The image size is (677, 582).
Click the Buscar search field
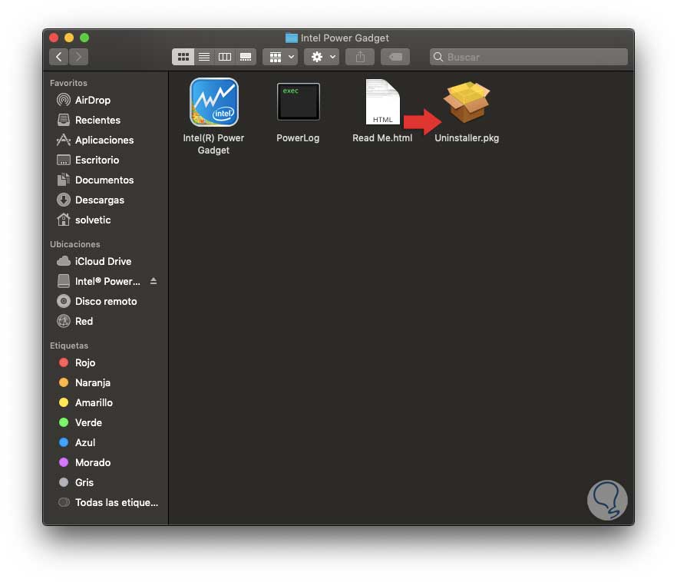click(x=529, y=57)
